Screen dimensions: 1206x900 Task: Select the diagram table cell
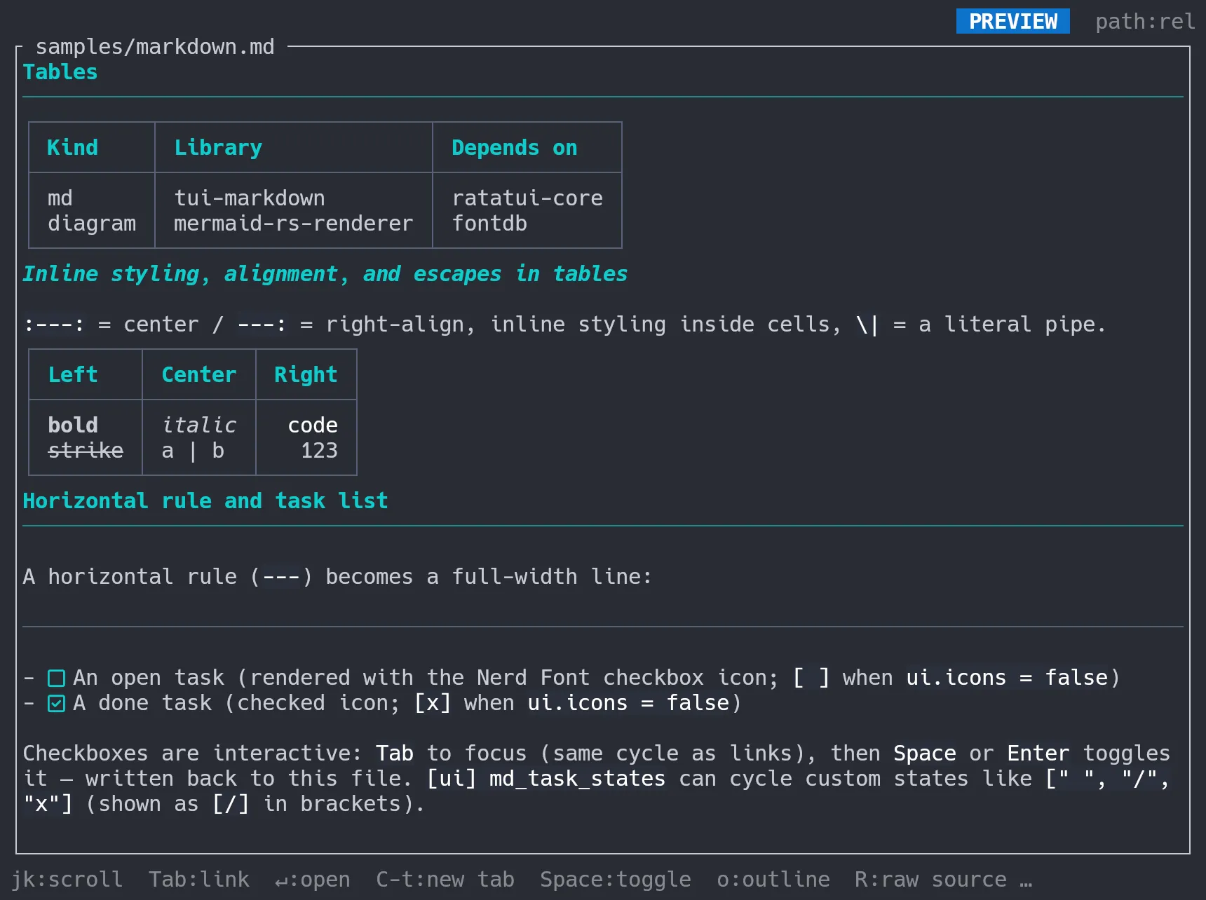point(92,223)
